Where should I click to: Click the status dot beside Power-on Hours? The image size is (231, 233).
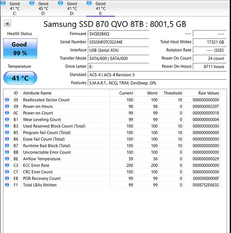(7, 106)
